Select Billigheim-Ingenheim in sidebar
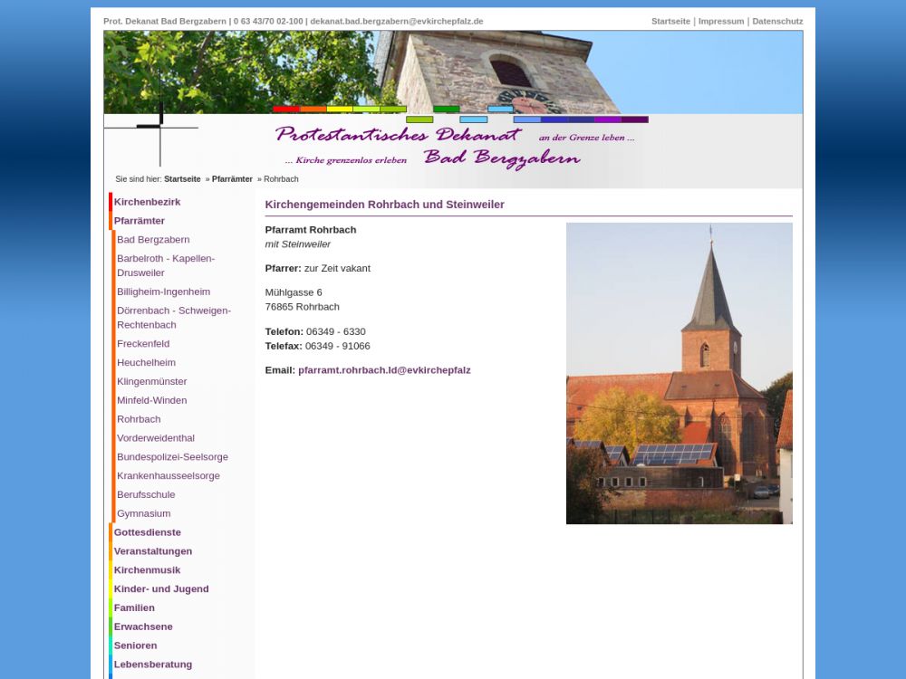The image size is (906, 679). point(163,292)
